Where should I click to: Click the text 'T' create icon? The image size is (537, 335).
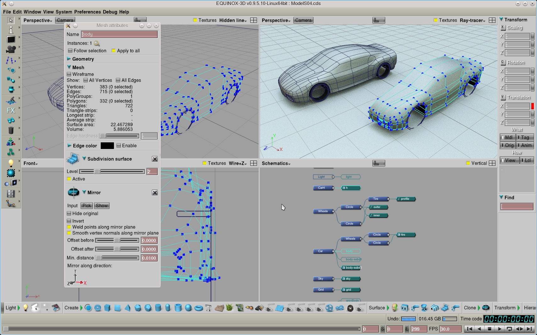tap(208, 308)
